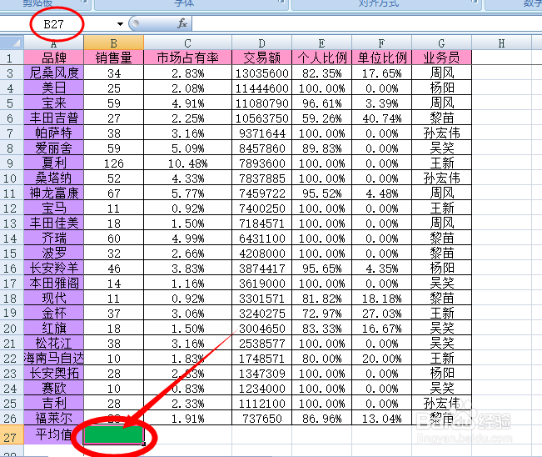The width and height of the screenshot is (542, 457).
Task: Select column G header
Action: (441, 43)
